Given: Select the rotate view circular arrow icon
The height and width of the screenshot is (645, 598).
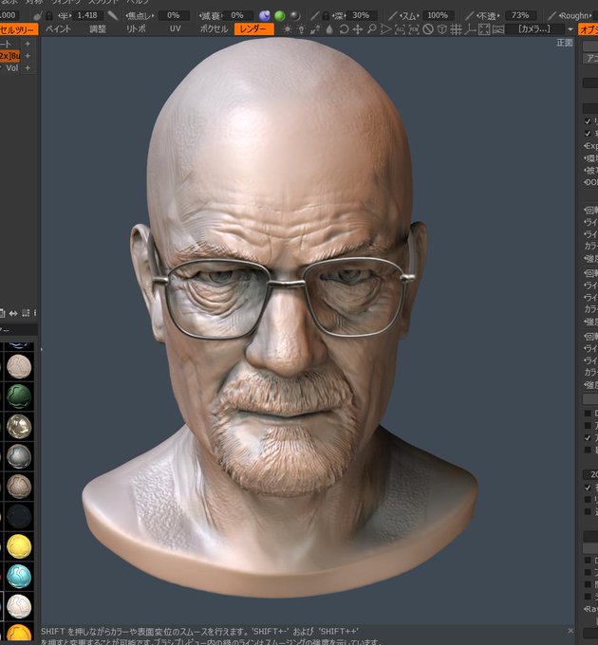Looking at the screenshot, I should tap(344, 29).
